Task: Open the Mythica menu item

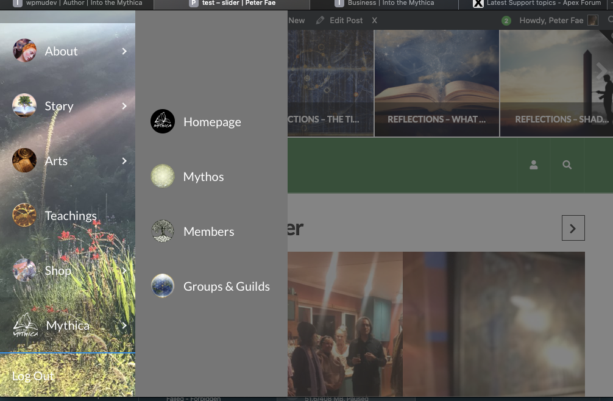Action: pos(68,325)
